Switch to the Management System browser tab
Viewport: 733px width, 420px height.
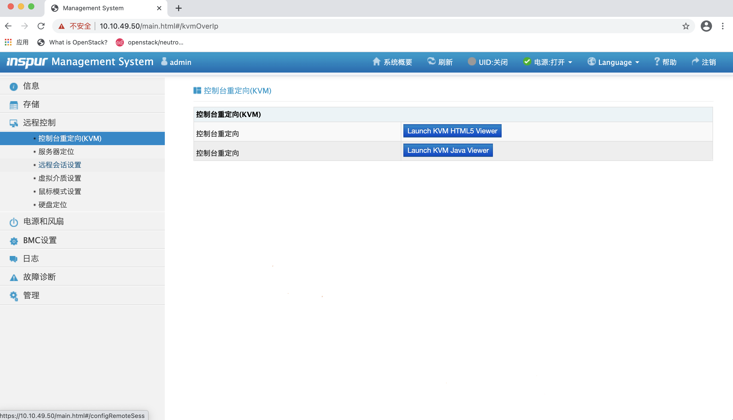[x=93, y=8]
